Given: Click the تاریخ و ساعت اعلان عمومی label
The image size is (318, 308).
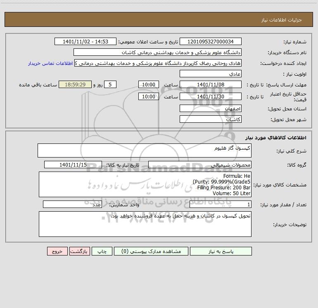Looking at the screenshot, I should pyautogui.click(x=148, y=42).
